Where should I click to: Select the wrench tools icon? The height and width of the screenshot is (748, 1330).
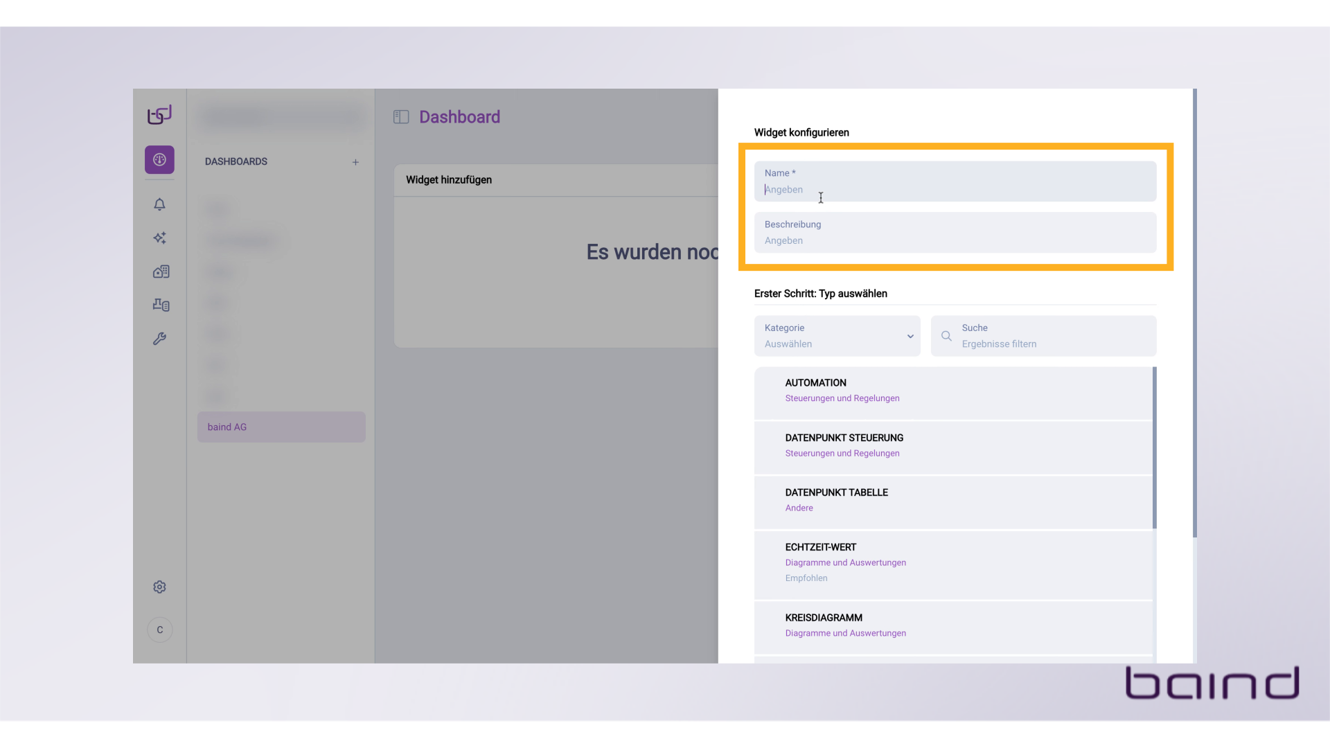click(159, 339)
